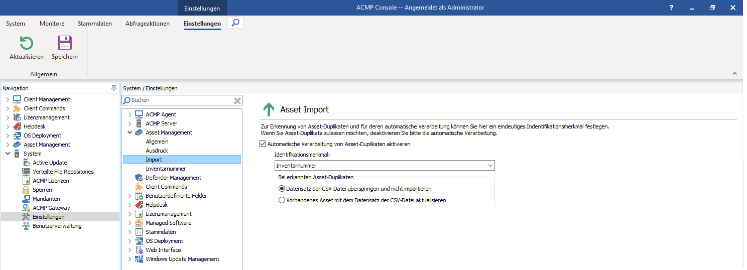
Task: Toggle Automatische Verarbeitung von Asset-Duplikaten checkbox
Action: point(263,144)
